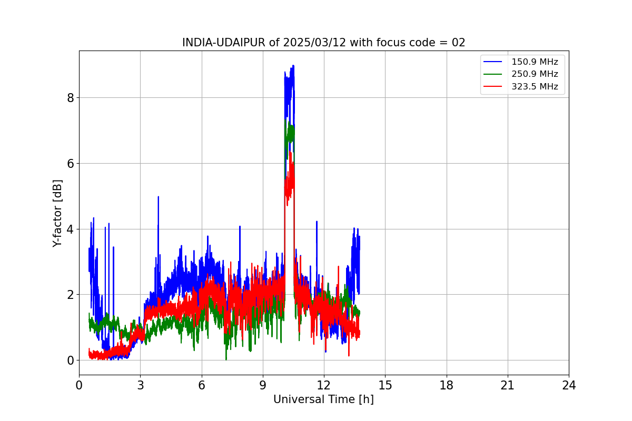
Task: Click x-axis tick label 0
Action: pos(79,385)
